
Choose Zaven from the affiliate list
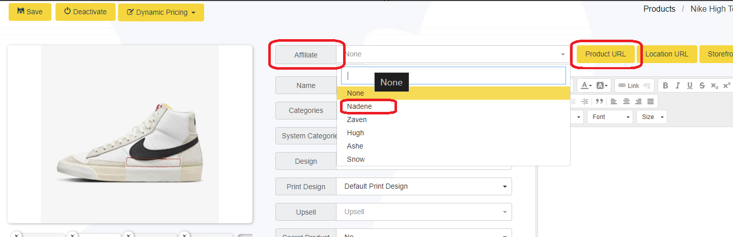click(x=453, y=120)
